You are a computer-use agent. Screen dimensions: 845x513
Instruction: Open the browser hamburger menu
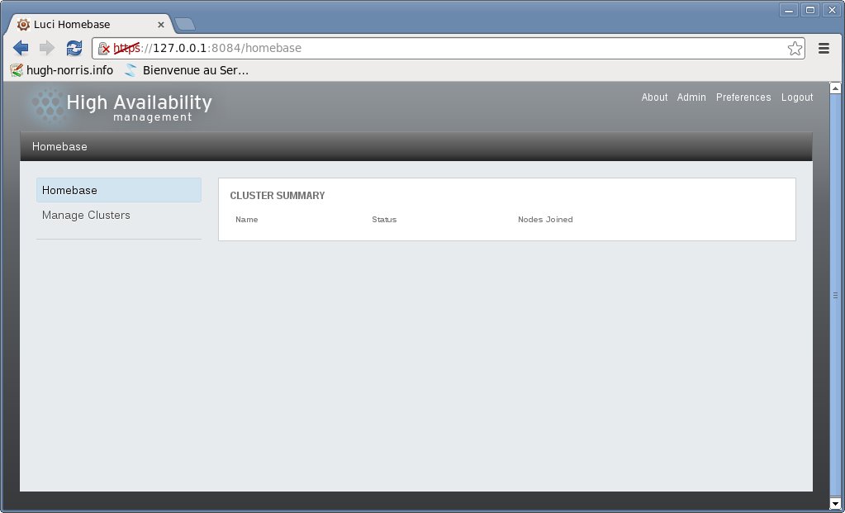[x=824, y=49]
